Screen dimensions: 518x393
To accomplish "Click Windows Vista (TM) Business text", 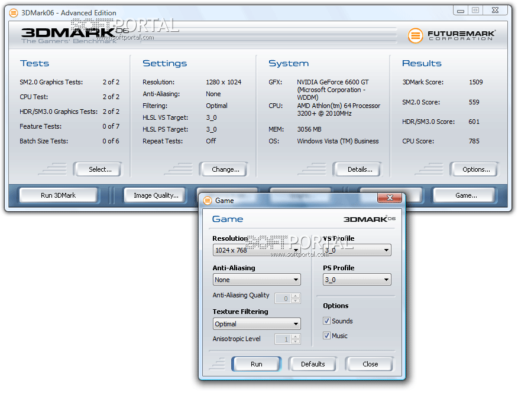I will 338,141.
